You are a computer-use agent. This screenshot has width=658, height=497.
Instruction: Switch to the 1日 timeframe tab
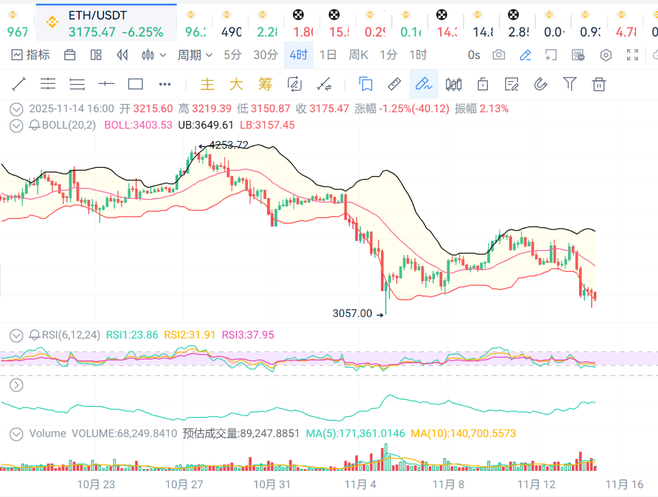327,55
